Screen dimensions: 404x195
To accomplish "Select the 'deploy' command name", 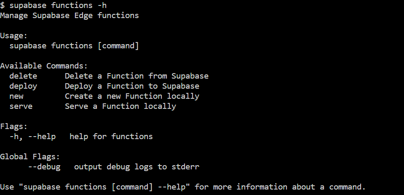I will tap(23, 86).
